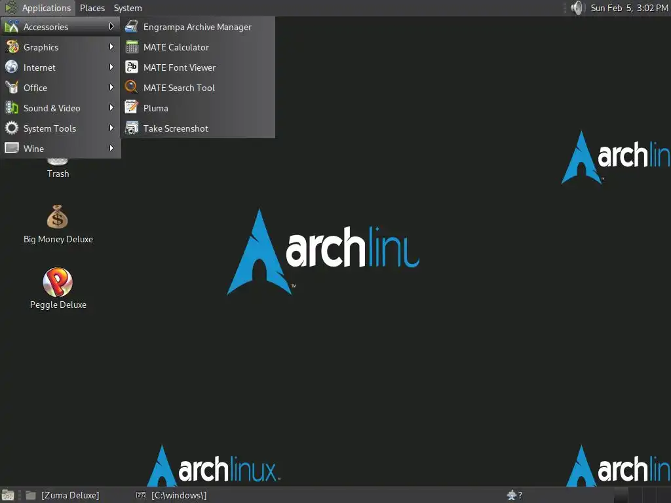Select the Trash desktop label
This screenshot has height=503, width=671.
click(x=58, y=174)
